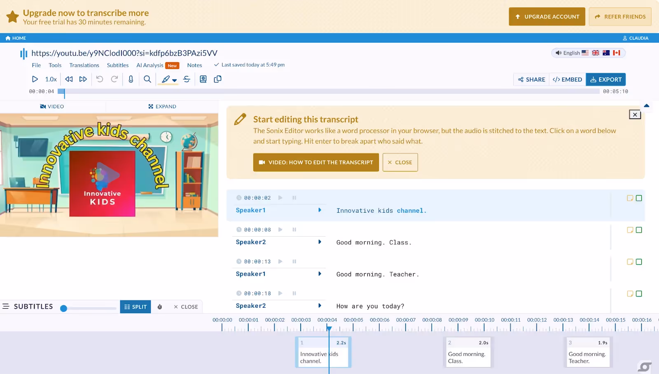Click the Subtitles hamburger menu icon
The width and height of the screenshot is (659, 374).
[6, 307]
